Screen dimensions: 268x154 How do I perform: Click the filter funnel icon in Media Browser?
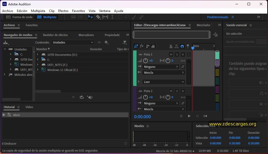[125, 42]
